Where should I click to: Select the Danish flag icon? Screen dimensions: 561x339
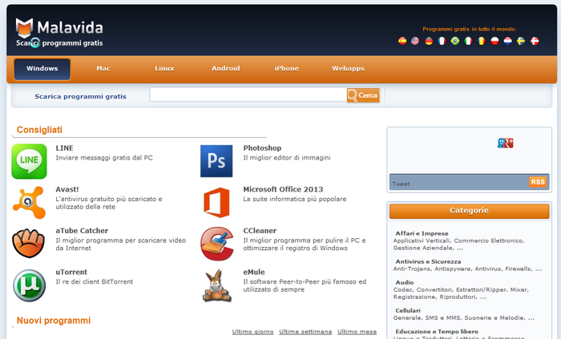(535, 41)
